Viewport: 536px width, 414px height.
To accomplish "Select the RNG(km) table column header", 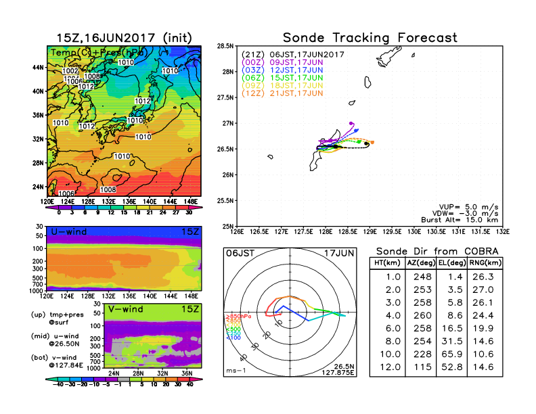I will pyautogui.click(x=484, y=261).
